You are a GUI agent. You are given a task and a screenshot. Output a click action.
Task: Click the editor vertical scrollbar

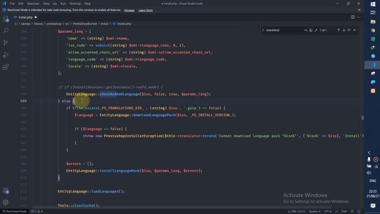pos(362,118)
